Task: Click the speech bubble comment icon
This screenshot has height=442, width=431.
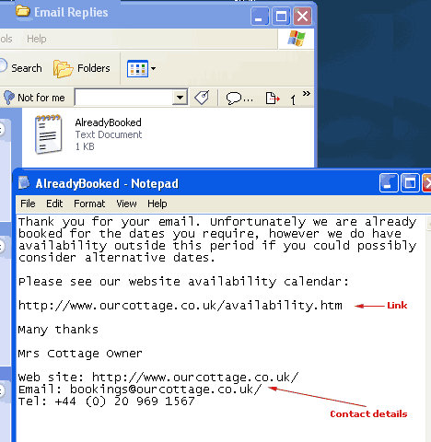Action: coord(234,99)
